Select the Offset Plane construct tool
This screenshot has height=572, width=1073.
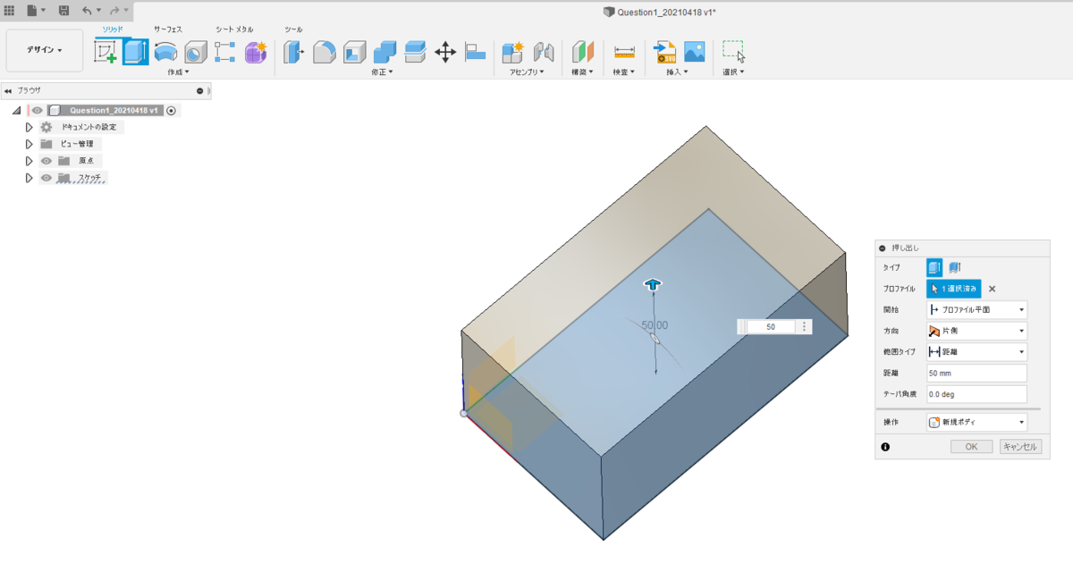pyautogui.click(x=583, y=52)
